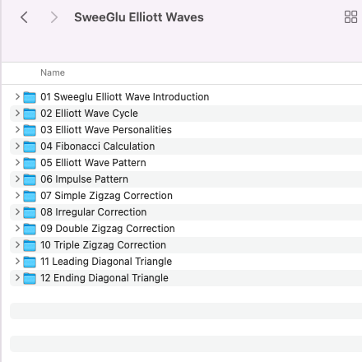Click the 04 Fibonacci Calculation folder icon
362x362 pixels.
click(x=30, y=146)
